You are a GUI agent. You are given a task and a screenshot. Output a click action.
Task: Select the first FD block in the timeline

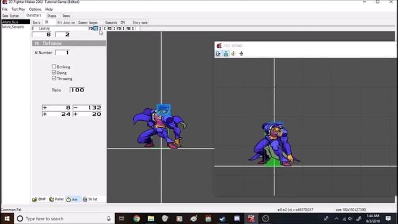(x=91, y=29)
